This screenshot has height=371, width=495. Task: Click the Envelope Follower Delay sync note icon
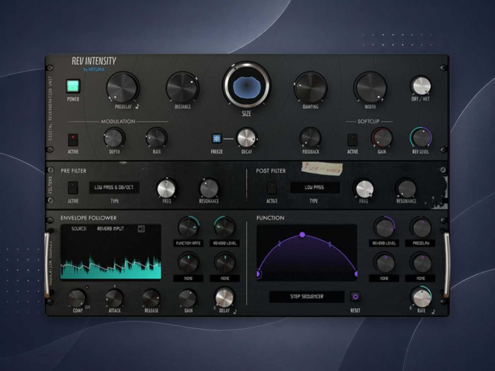click(x=235, y=311)
